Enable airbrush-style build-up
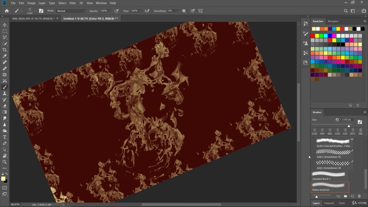The width and height of the screenshot is (368, 207). (x=147, y=11)
